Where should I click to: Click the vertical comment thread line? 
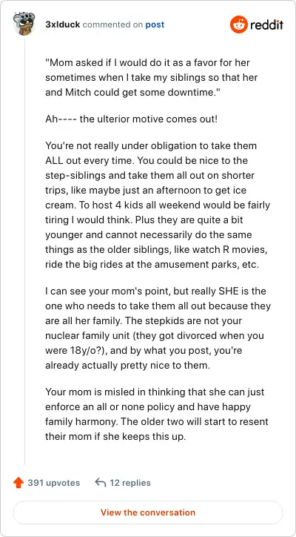point(24,250)
